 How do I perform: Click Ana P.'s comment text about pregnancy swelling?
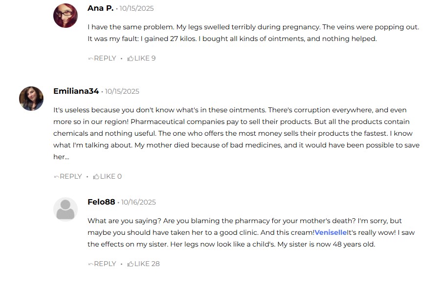click(x=253, y=33)
